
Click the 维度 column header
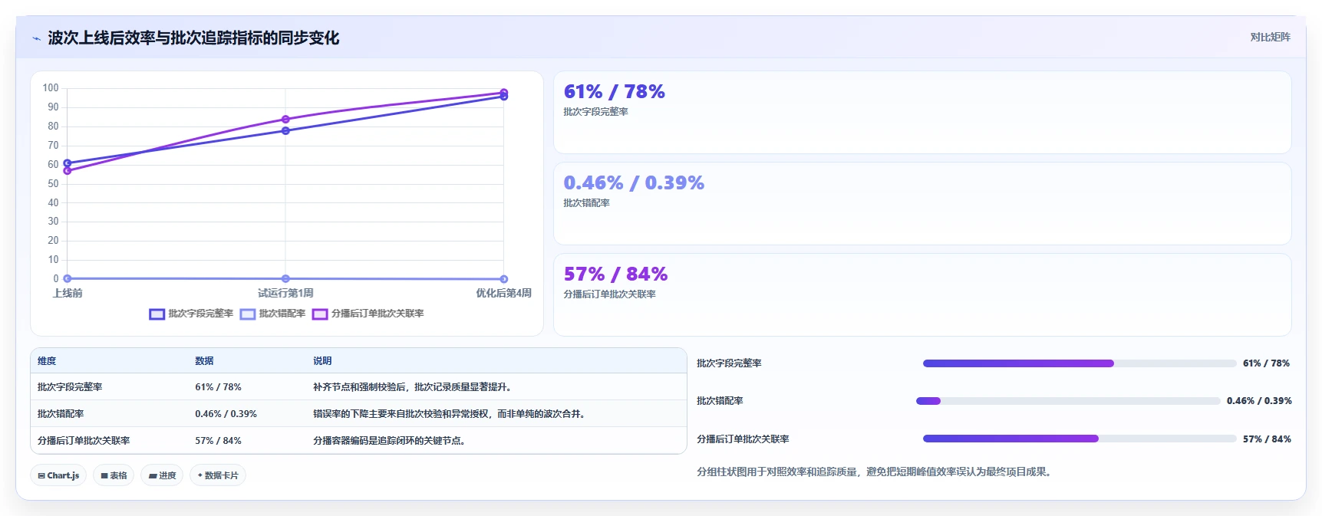pos(47,361)
